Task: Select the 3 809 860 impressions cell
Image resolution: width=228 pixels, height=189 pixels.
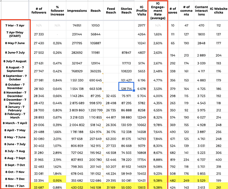Action: point(77,110)
